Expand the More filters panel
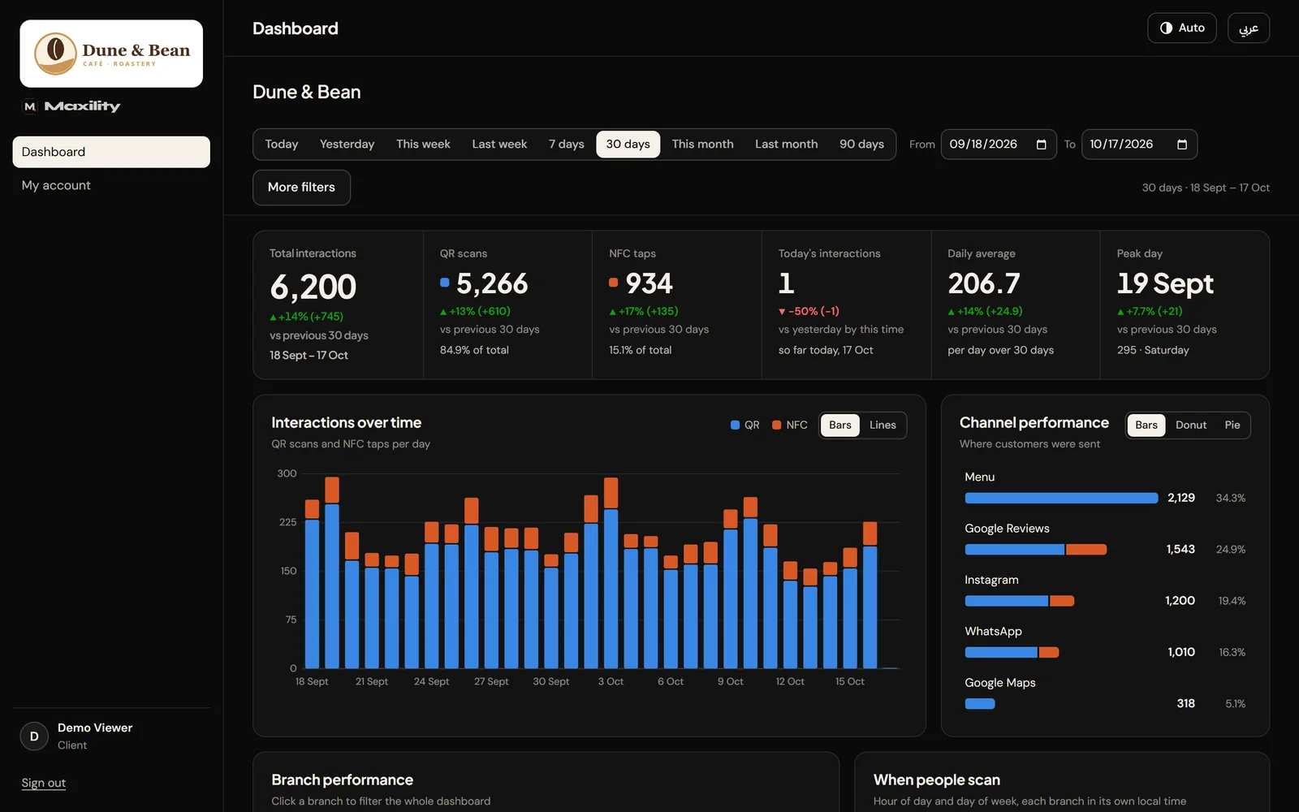Viewport: 1299px width, 812px height. (x=301, y=187)
